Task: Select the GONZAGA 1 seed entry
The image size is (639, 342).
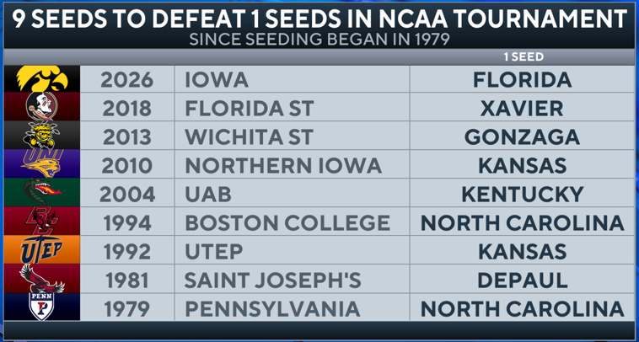Action: click(x=522, y=136)
